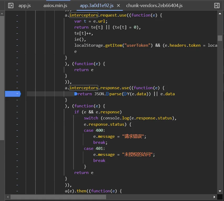Screen dimensions: 224x201
Task: Toggle the inline breakpoint marker before parse
Action: (108, 94)
